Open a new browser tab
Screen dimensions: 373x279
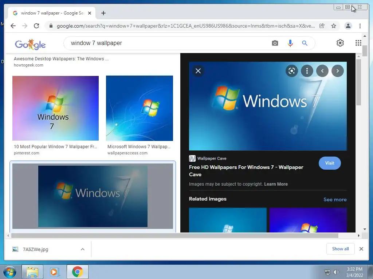(103, 13)
